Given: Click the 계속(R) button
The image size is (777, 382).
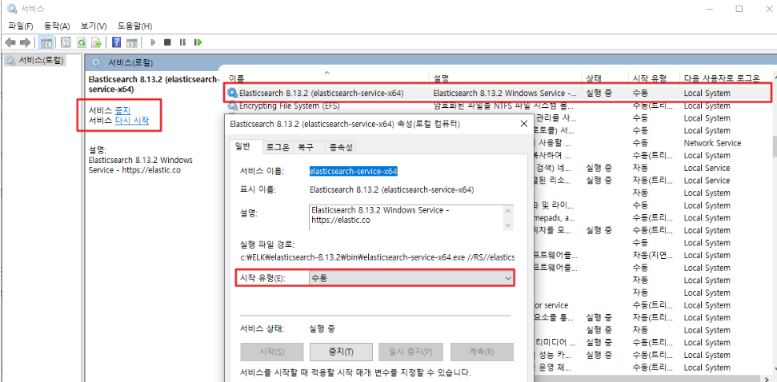Looking at the screenshot, I should coord(482,352).
